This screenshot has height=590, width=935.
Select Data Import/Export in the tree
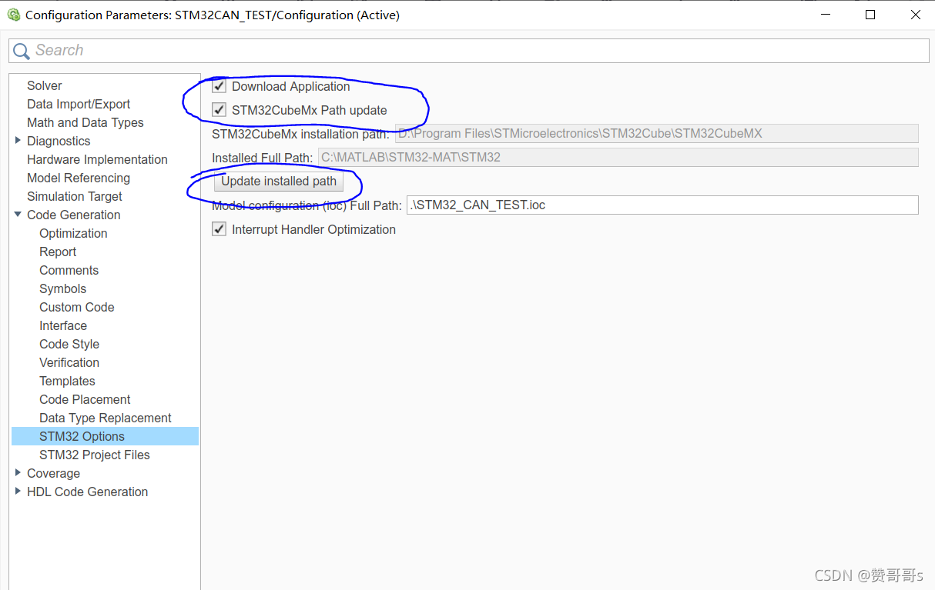pos(79,104)
